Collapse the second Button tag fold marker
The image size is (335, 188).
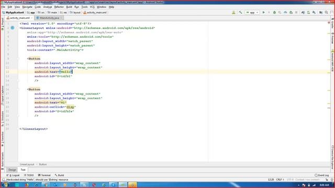point(18,89)
